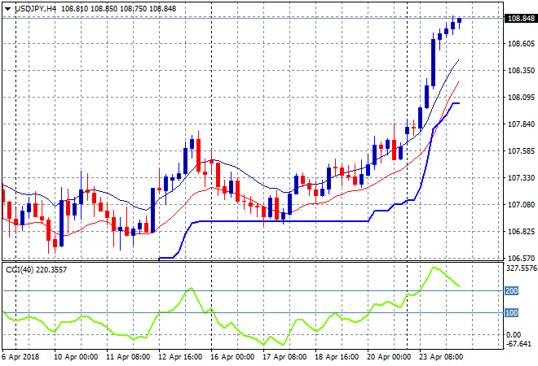Image resolution: width=538 pixels, height=366 pixels.
Task: Click the latest blue candlestick at chart top
Action: (x=460, y=21)
